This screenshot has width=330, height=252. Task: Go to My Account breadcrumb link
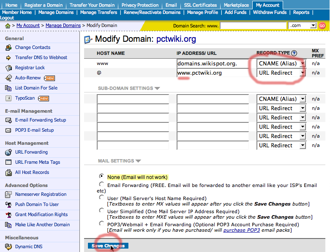pos(28,25)
